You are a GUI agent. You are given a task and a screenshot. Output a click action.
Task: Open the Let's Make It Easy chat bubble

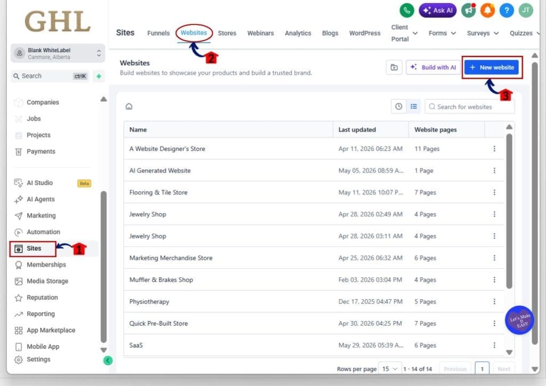(x=519, y=321)
